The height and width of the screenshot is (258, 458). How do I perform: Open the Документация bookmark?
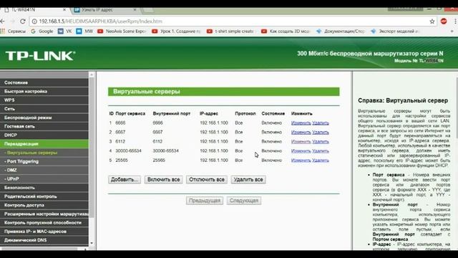click(341, 31)
